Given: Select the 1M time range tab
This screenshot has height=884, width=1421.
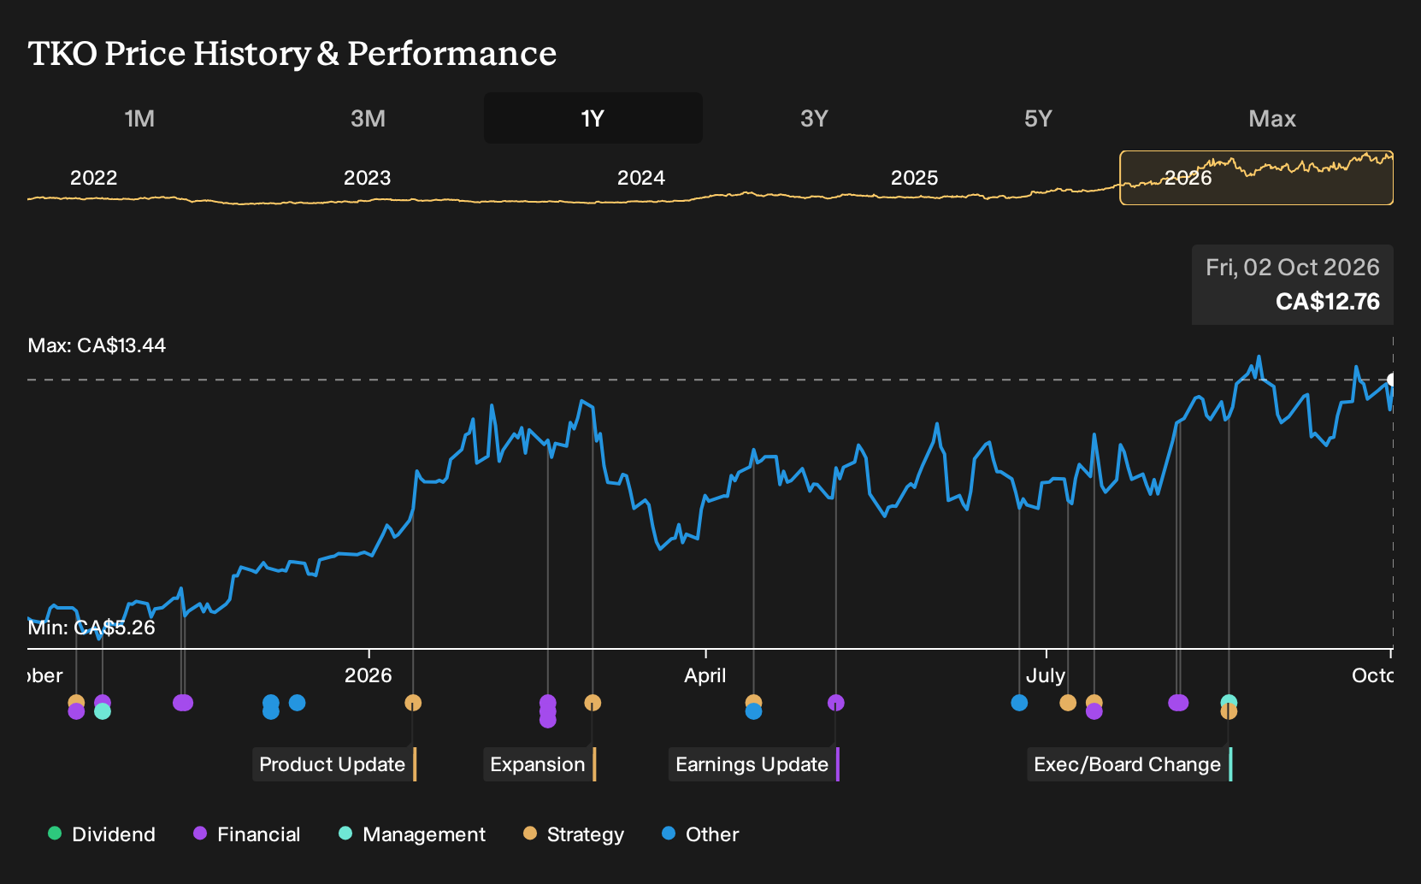Looking at the screenshot, I should 139,118.
